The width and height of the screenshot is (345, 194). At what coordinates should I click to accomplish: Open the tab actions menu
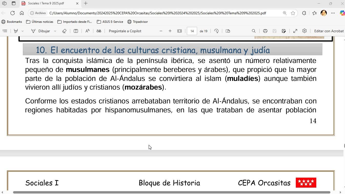coord(14,3)
